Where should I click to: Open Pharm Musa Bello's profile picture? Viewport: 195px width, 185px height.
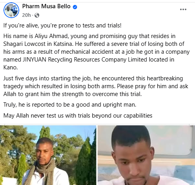tap(11, 10)
